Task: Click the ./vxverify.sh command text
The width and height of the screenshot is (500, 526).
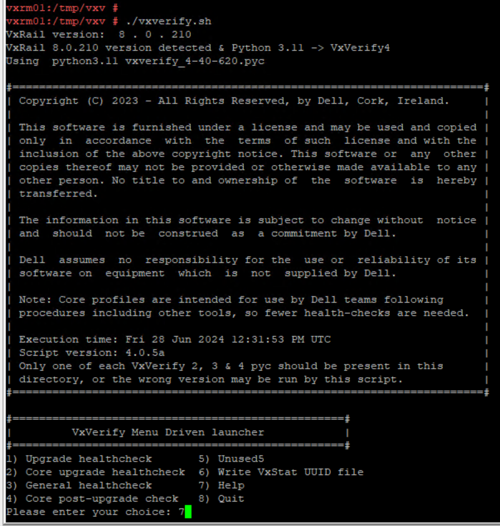Action: click(169, 22)
